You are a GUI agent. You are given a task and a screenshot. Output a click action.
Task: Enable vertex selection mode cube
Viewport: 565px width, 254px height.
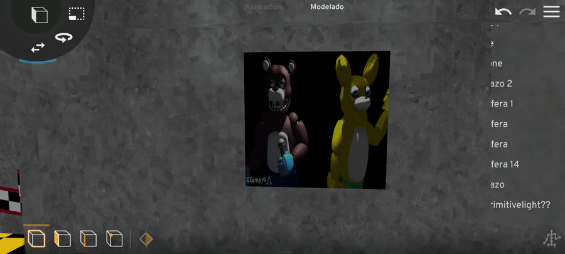click(114, 239)
